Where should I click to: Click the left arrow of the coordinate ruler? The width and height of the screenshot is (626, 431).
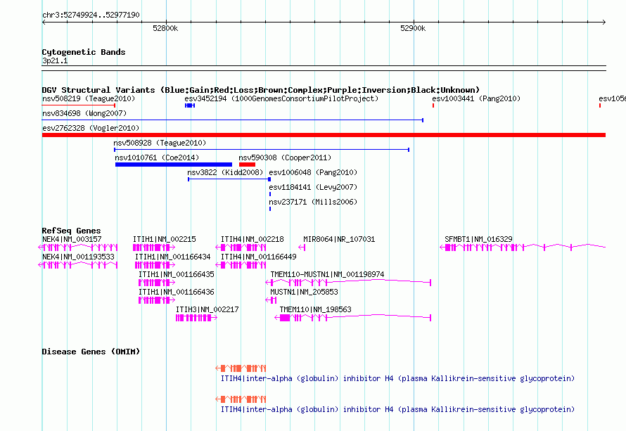tap(44, 22)
